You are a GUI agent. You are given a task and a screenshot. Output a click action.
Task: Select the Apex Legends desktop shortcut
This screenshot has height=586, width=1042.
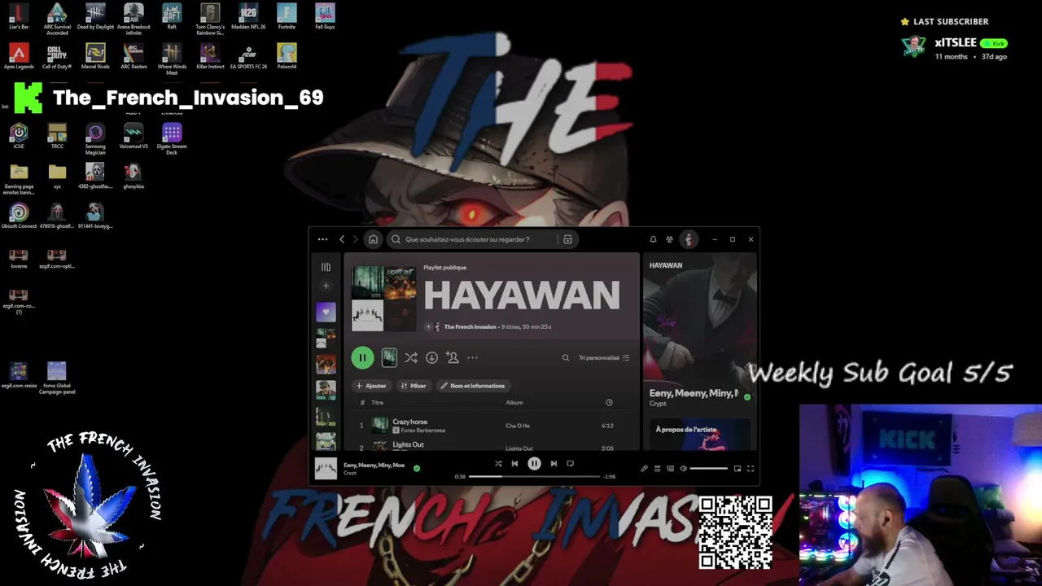(19, 56)
